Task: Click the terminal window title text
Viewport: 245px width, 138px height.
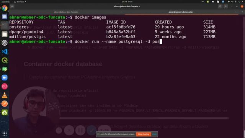Action: pyautogui.click(x=127, y=7)
